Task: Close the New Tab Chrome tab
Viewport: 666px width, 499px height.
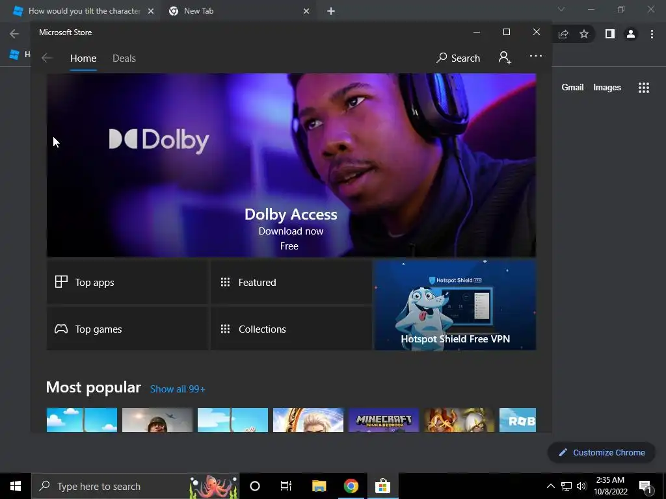Action: point(306,12)
